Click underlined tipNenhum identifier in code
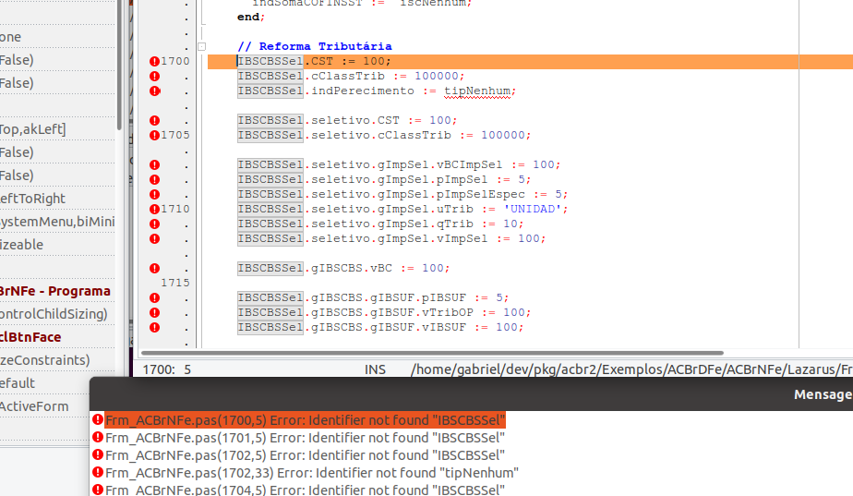This screenshot has height=496, width=853. (477, 91)
